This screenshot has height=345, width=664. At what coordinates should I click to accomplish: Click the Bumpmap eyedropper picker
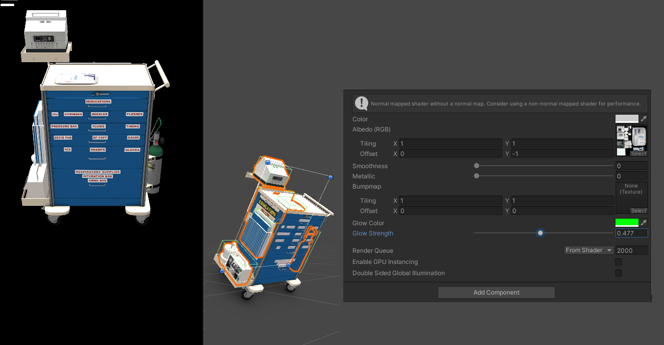[x=644, y=187]
